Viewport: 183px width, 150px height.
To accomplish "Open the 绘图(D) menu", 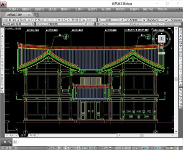I will tap(92, 9).
